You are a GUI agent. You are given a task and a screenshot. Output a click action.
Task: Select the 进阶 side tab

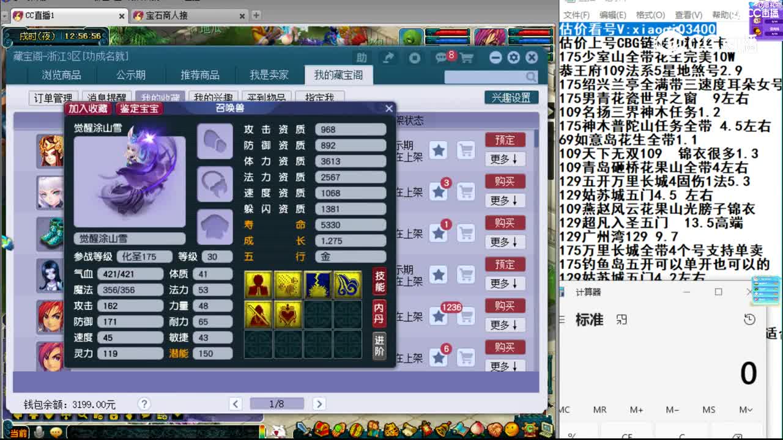pyautogui.click(x=379, y=346)
